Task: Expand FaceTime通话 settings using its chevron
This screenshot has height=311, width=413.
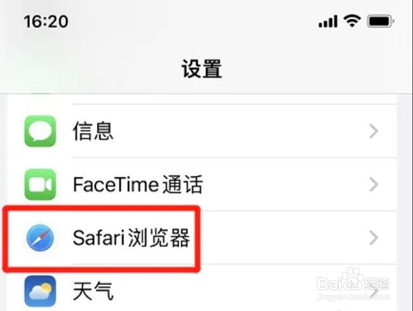Action: (x=374, y=185)
